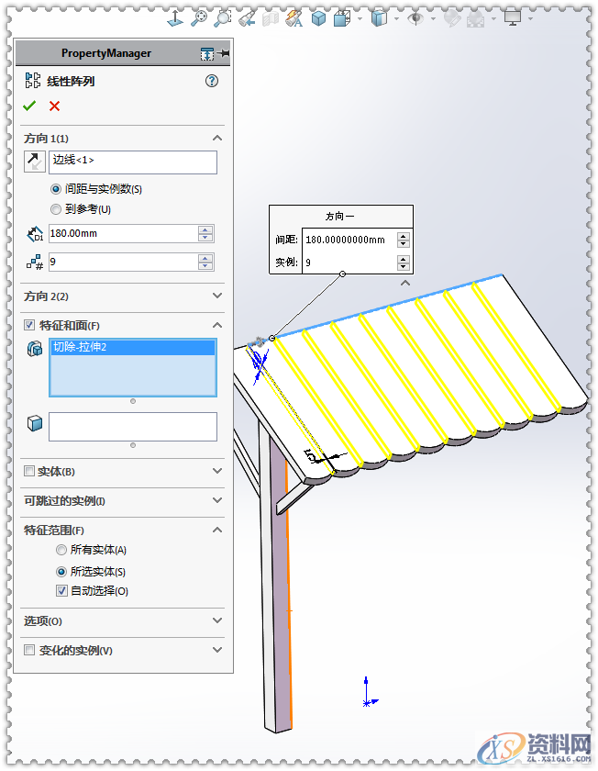Click the Apply Scene icon
The height and width of the screenshot is (771, 598).
click(475, 18)
